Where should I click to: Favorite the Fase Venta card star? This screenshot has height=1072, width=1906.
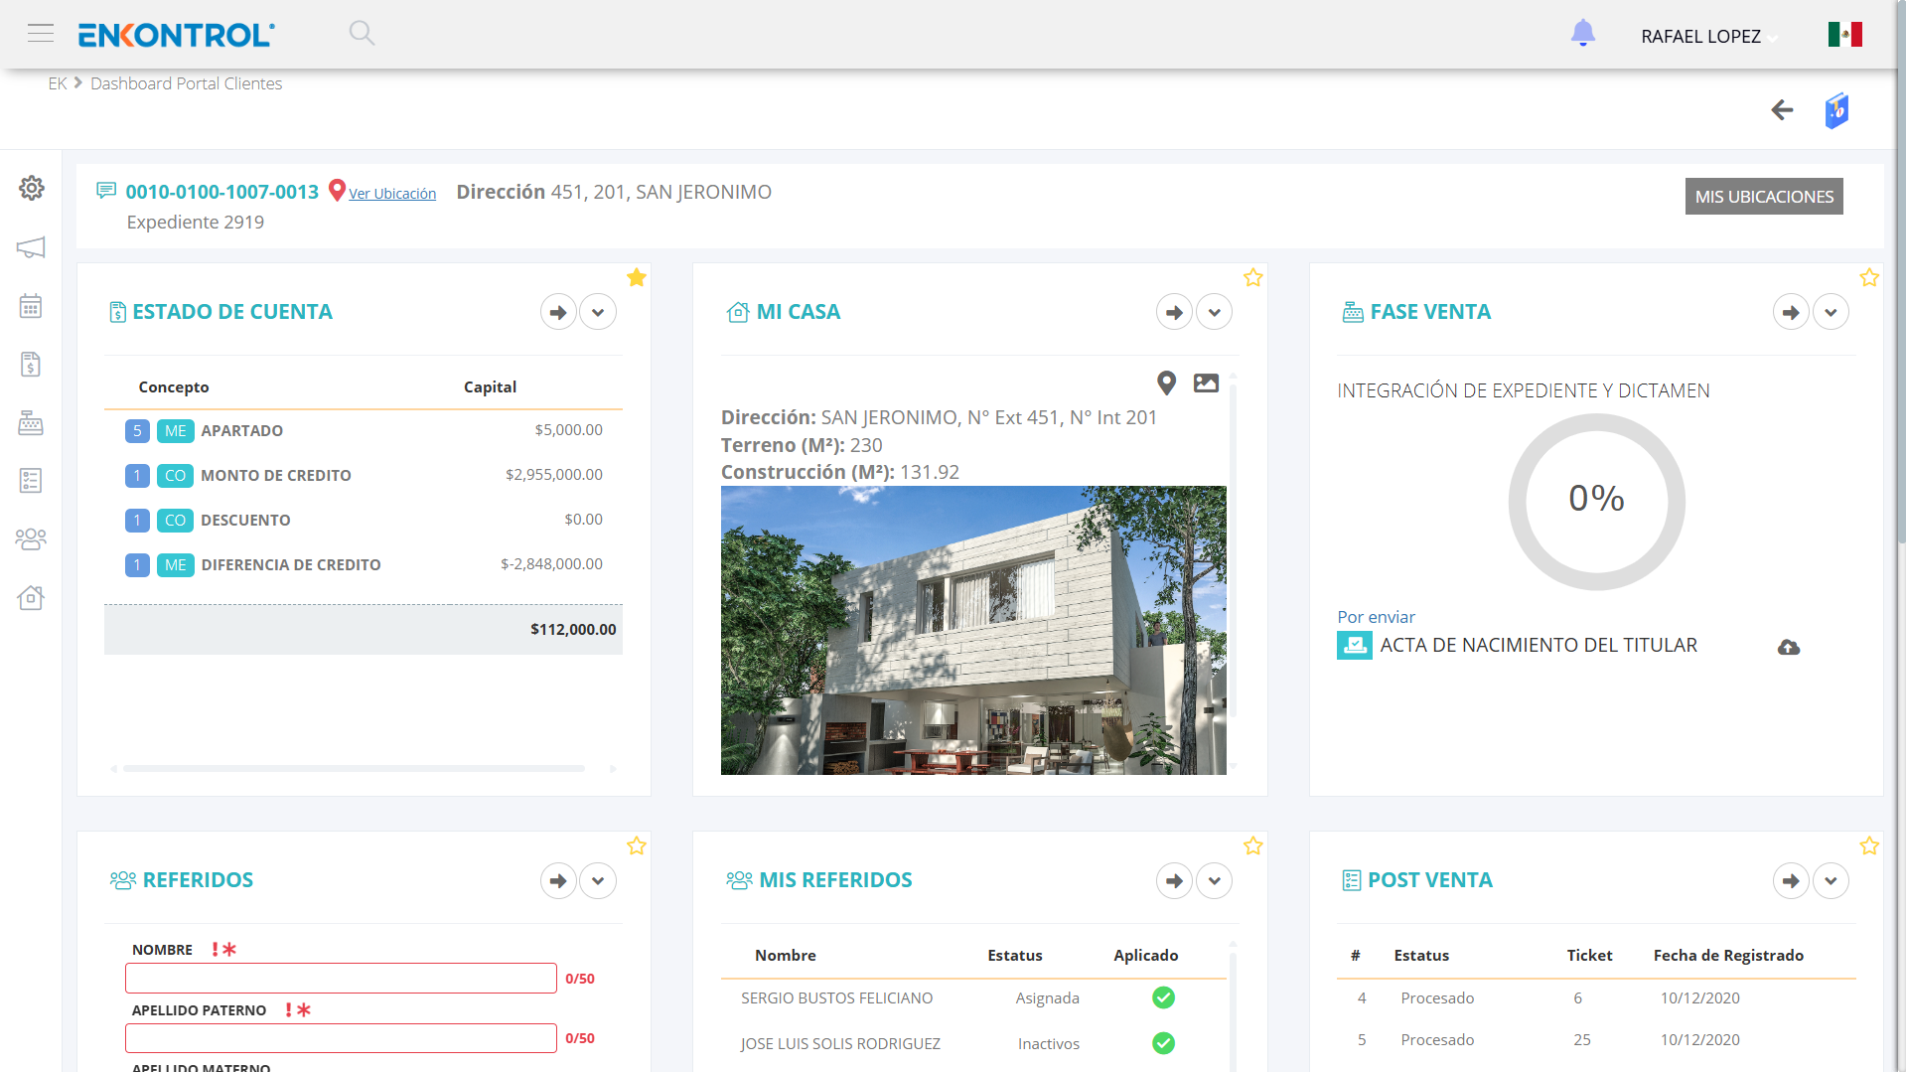point(1869,278)
